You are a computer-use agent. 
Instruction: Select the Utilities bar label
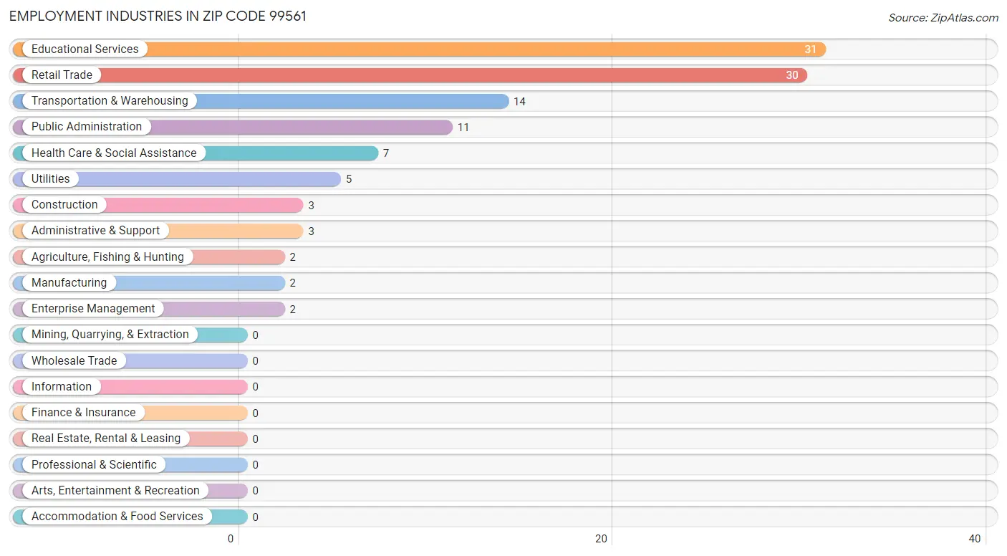click(x=51, y=179)
